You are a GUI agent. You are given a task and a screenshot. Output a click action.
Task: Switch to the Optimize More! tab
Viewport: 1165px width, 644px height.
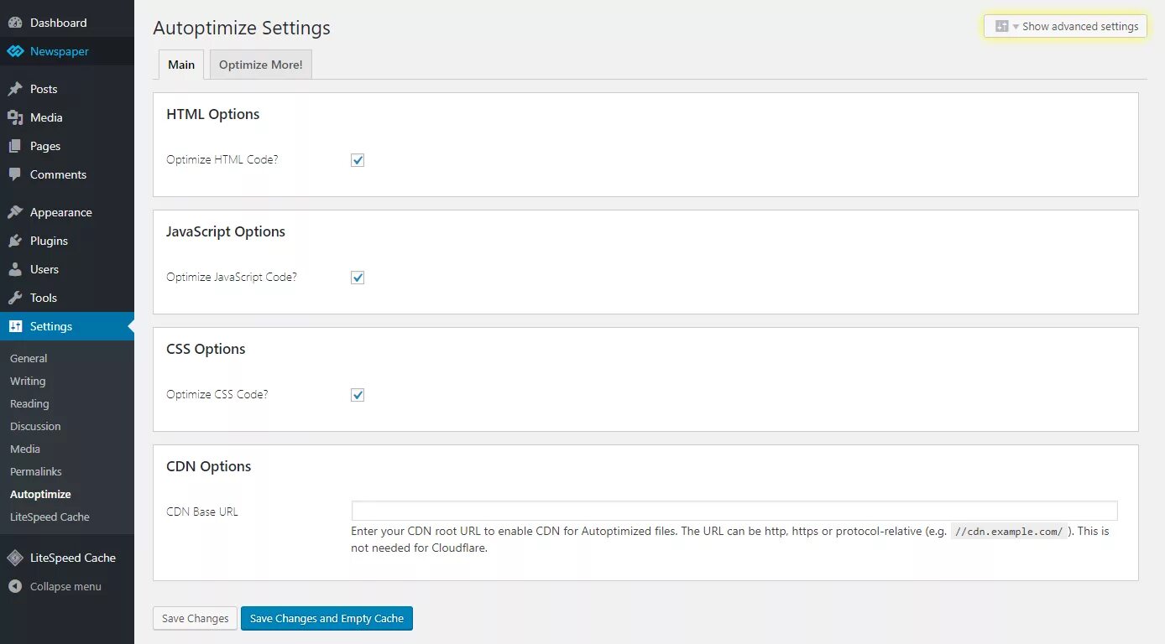pos(260,65)
